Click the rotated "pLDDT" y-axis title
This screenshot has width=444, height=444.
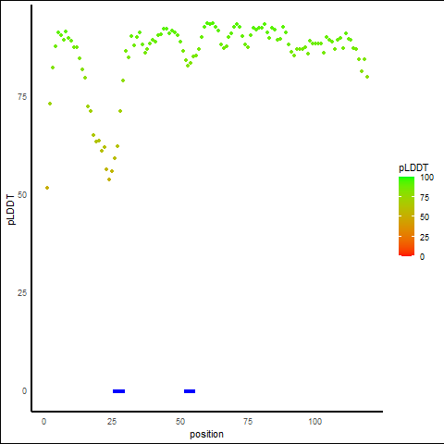click(x=11, y=210)
